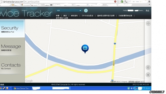Click the ASUSTeK copyright text
Image resolution: width=166 pixels, height=94 pixels.
tap(68, 84)
